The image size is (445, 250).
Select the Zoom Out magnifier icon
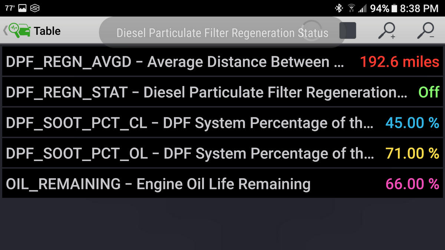click(426, 32)
